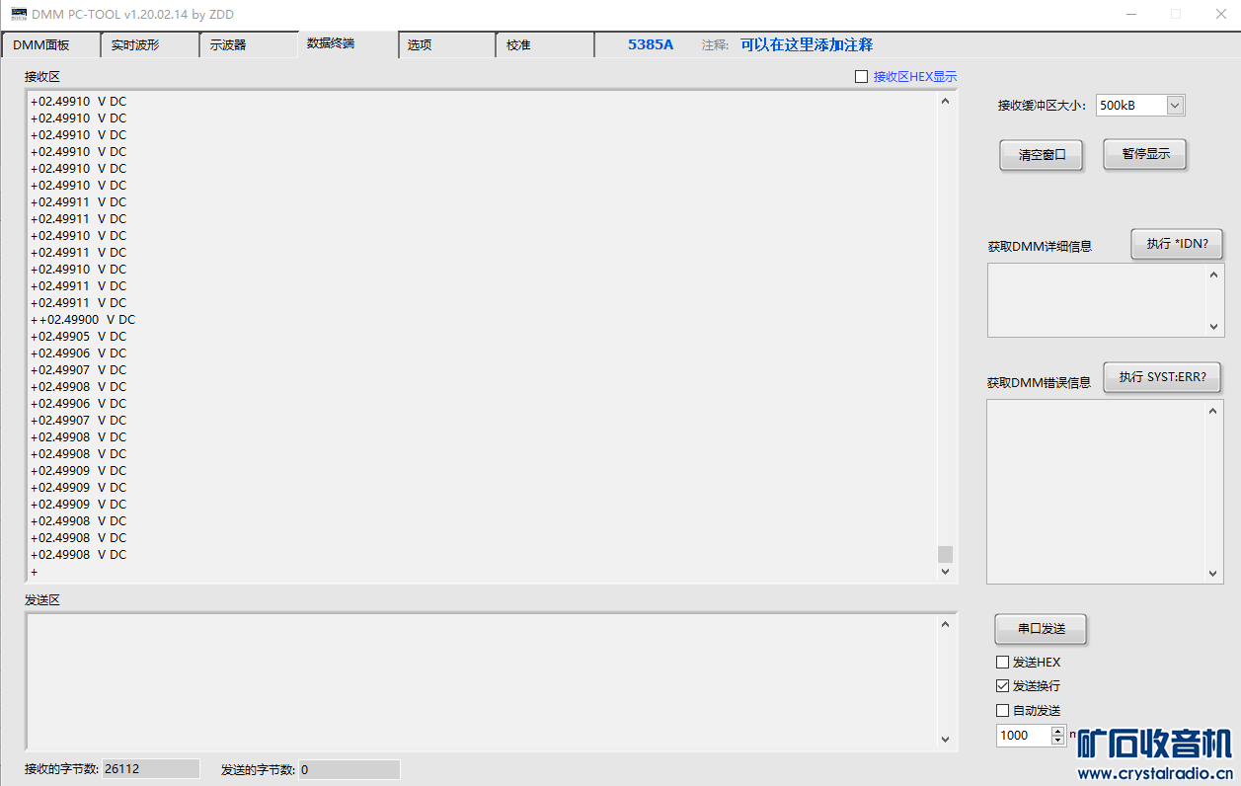This screenshot has width=1241, height=786.
Task: Click the 暂停显示 button
Action: pyautogui.click(x=1145, y=154)
